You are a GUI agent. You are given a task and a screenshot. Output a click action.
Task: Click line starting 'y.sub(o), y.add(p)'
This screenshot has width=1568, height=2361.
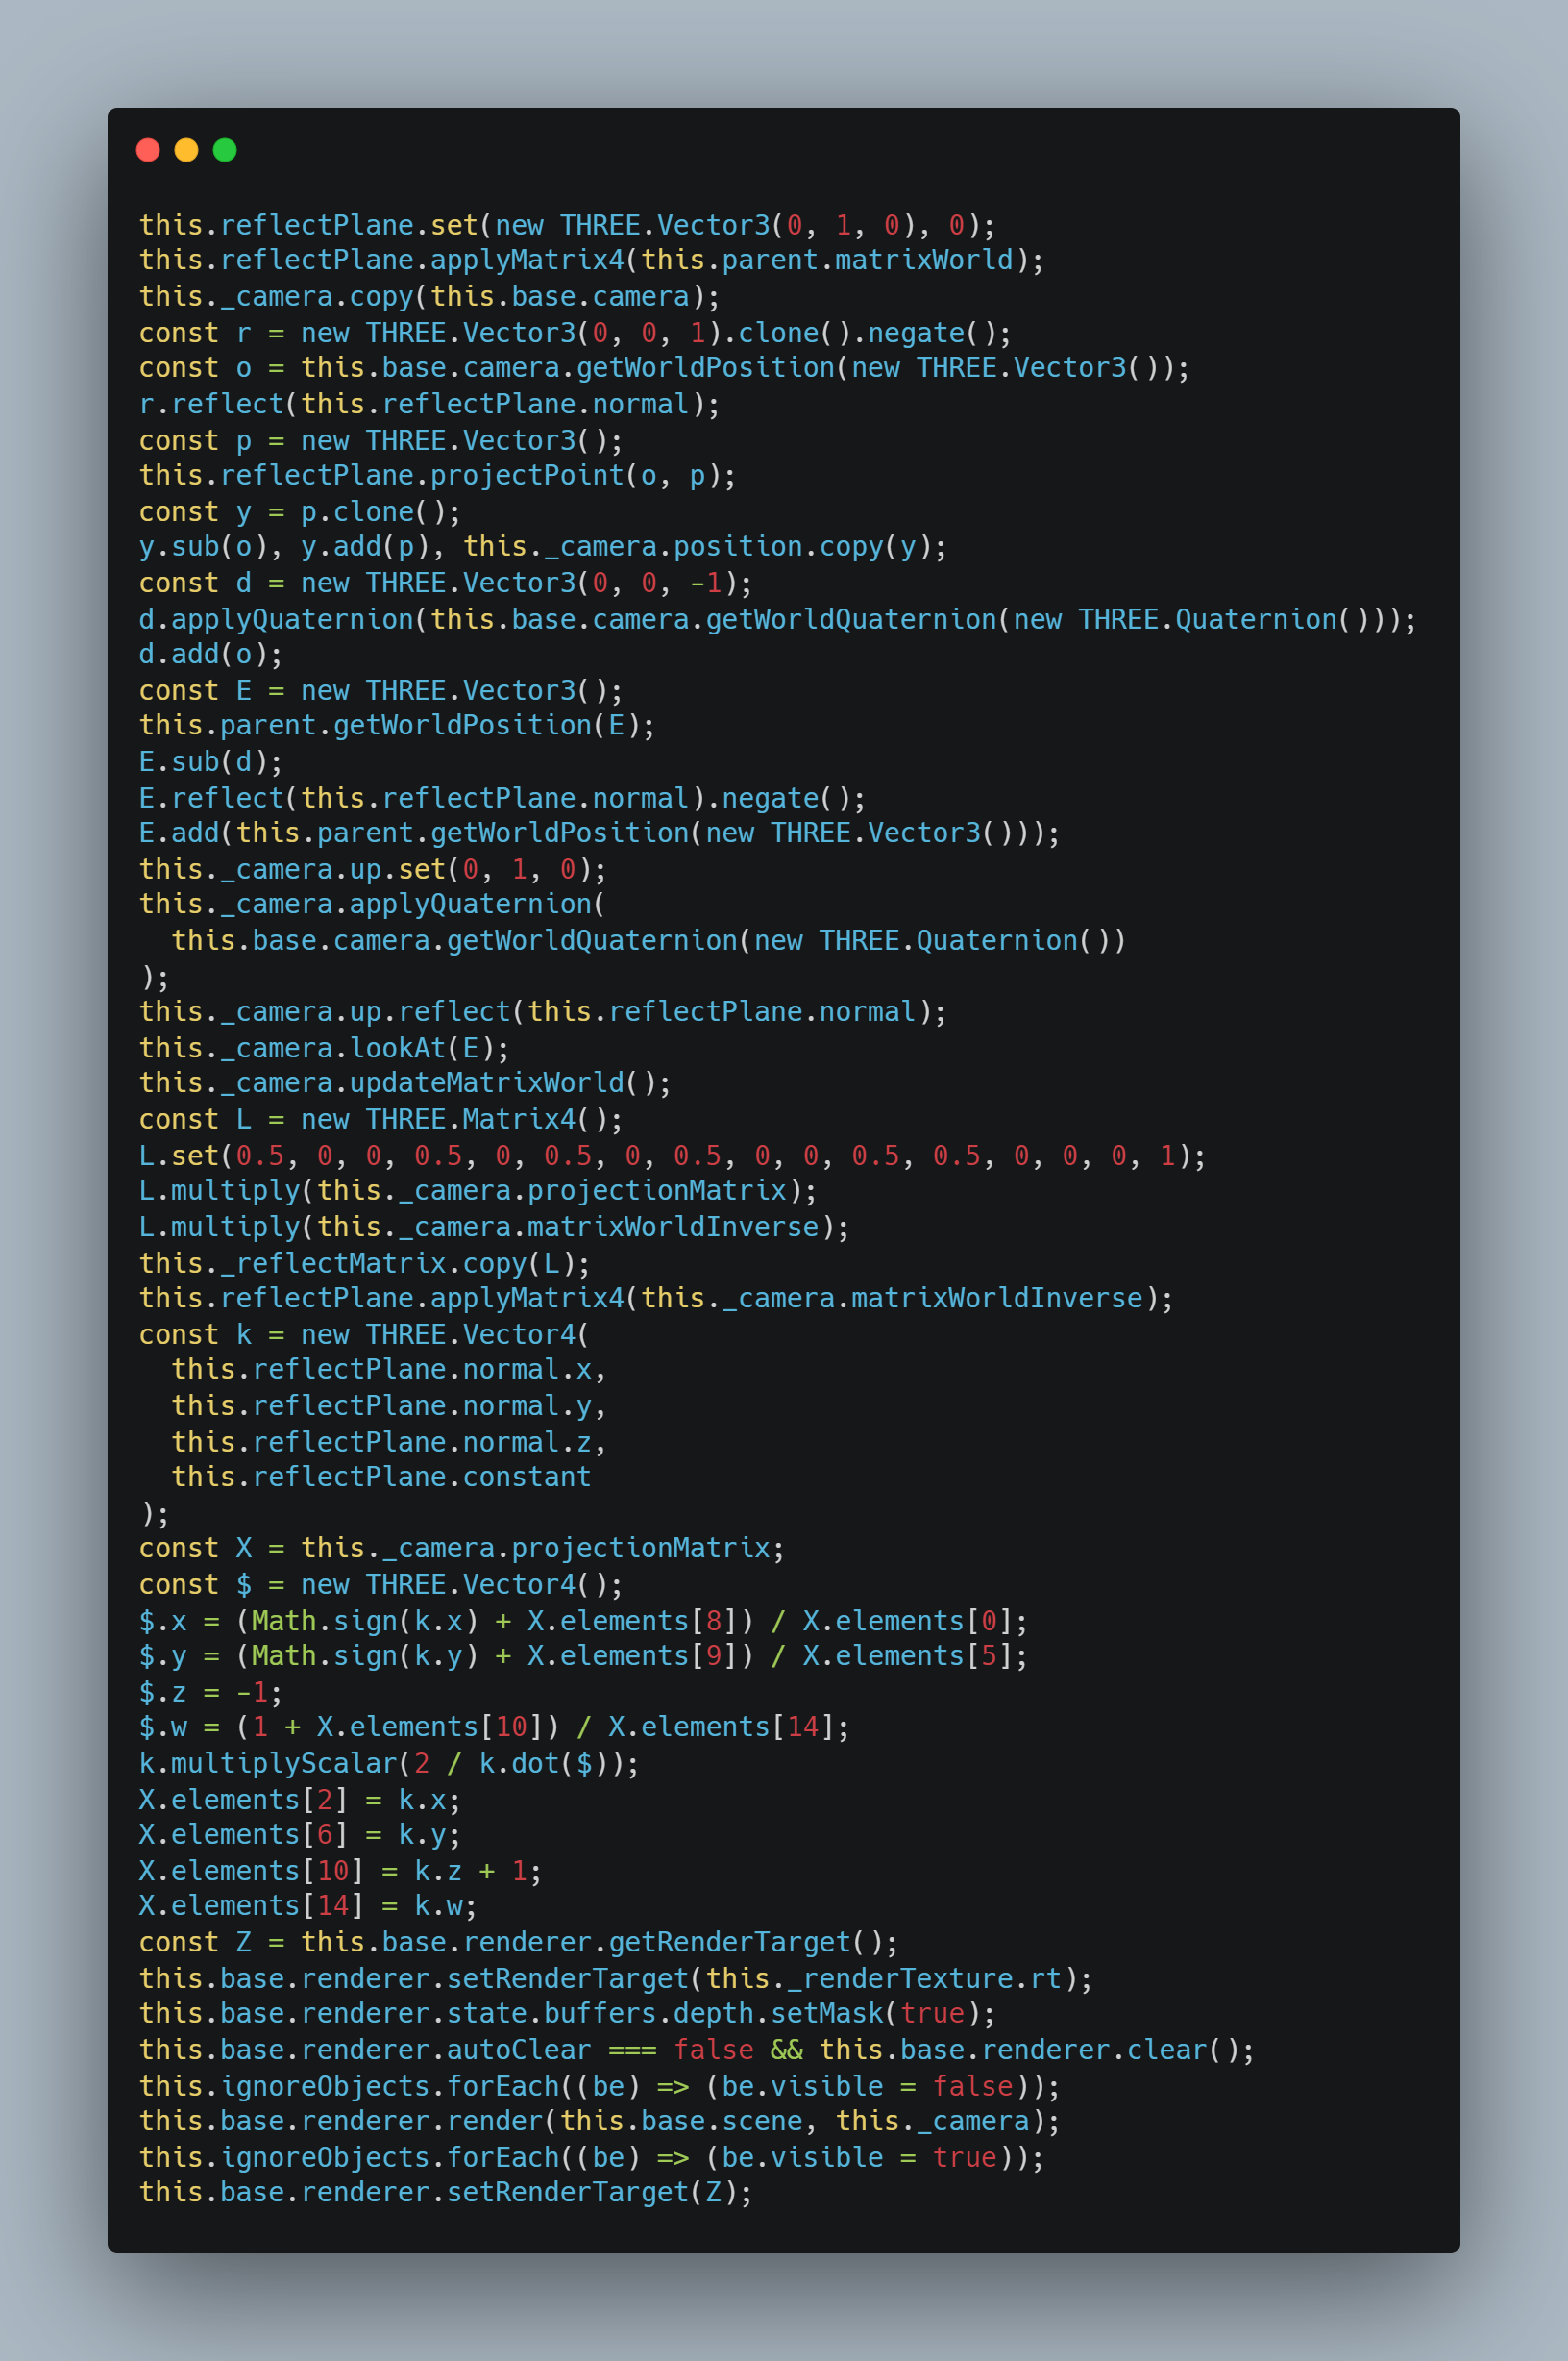click(x=543, y=547)
